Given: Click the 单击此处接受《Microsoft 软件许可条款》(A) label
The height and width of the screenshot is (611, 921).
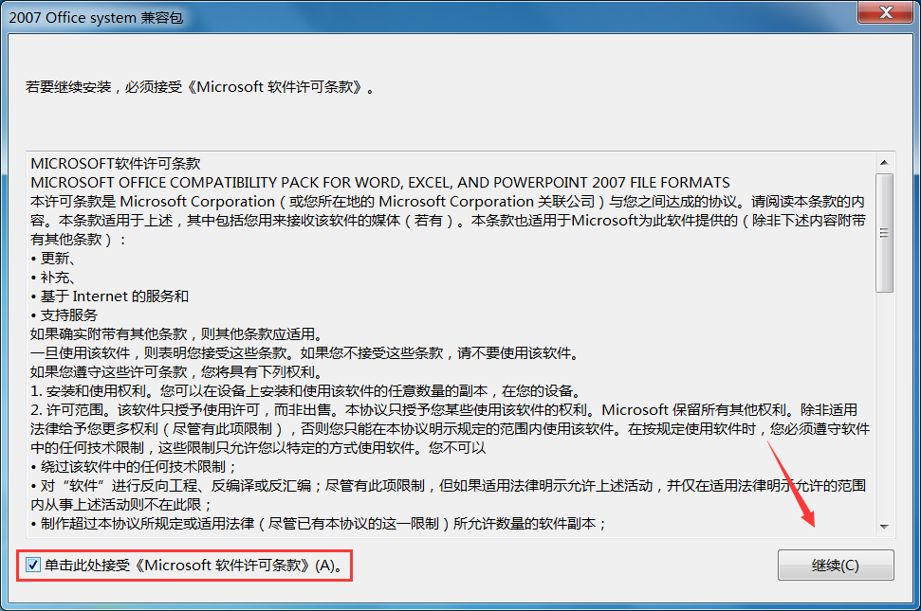Looking at the screenshot, I should point(193,566).
